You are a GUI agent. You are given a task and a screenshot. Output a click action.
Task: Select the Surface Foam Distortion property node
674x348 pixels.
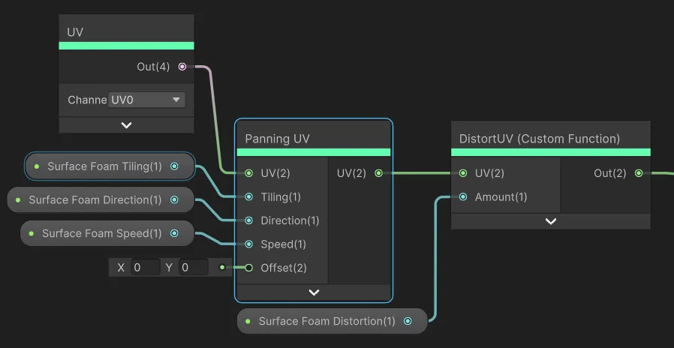point(332,321)
